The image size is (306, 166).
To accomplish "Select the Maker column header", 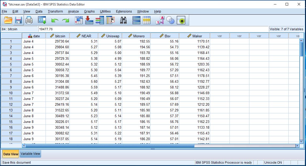I will pos(195,36).
